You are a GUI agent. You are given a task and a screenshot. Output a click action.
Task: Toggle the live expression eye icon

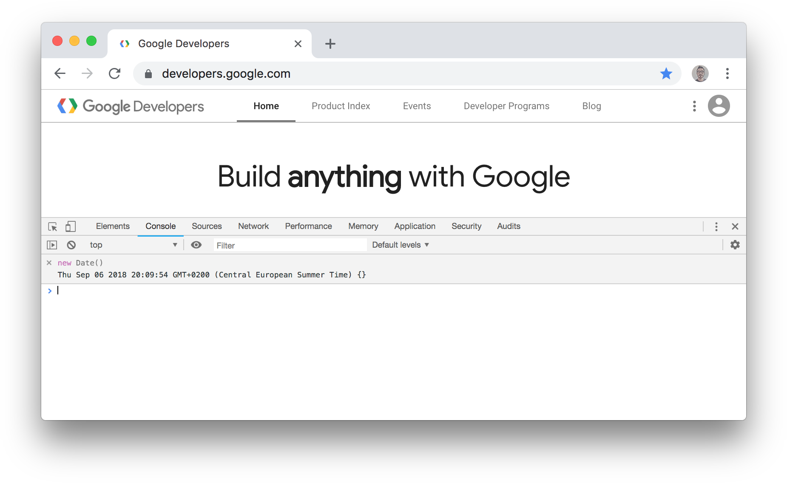[x=196, y=245]
